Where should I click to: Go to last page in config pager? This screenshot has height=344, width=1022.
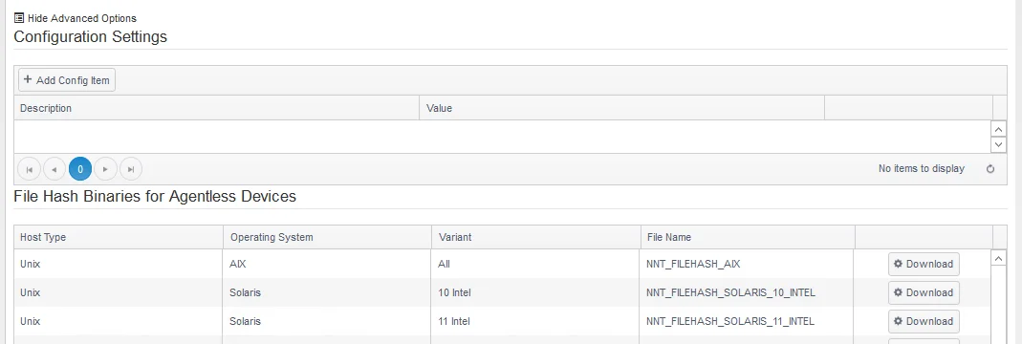[x=130, y=169]
